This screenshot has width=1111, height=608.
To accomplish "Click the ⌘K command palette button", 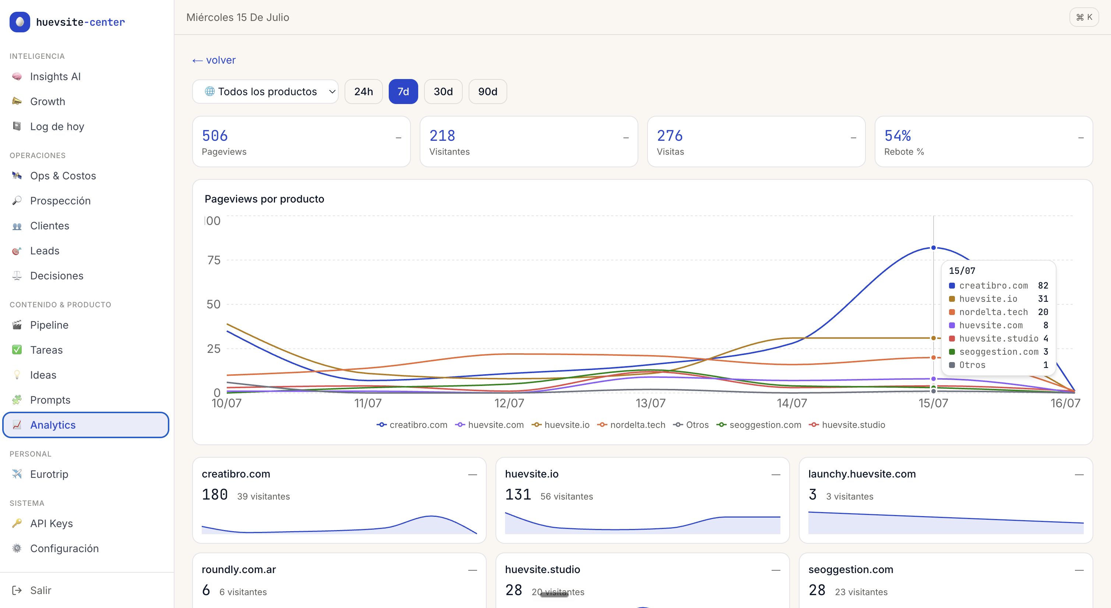I will click(1084, 17).
